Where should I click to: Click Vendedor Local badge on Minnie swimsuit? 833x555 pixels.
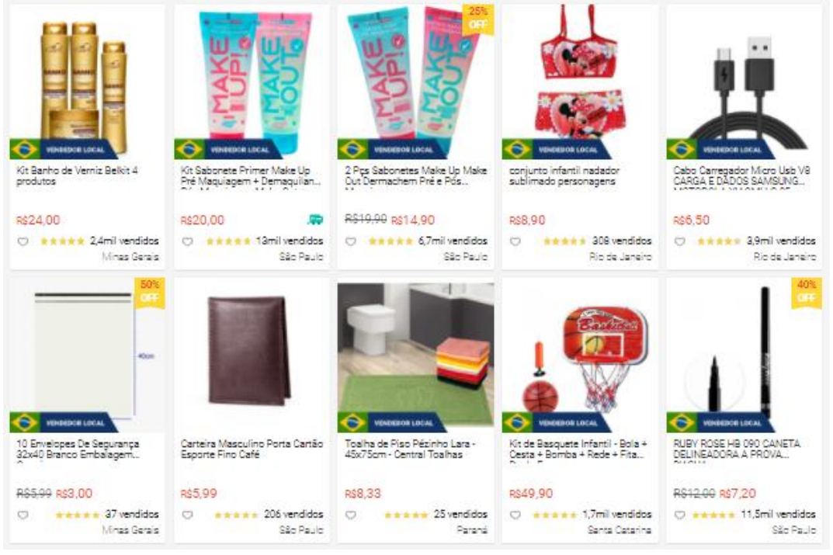pyautogui.click(x=555, y=150)
